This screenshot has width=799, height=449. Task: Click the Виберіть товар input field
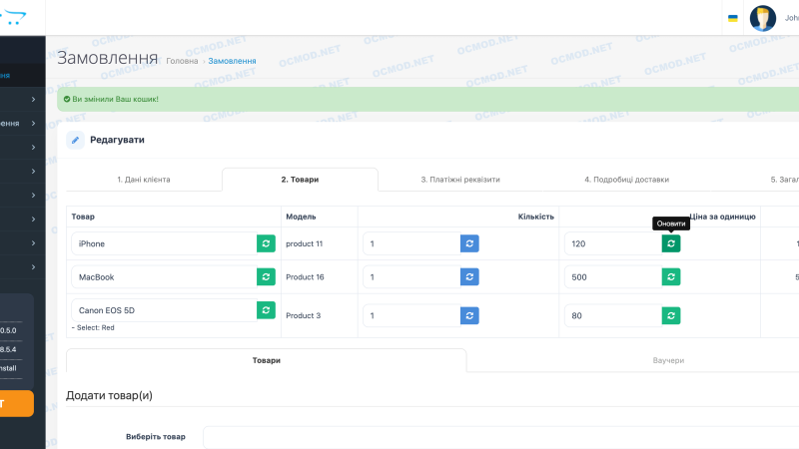coord(501,437)
